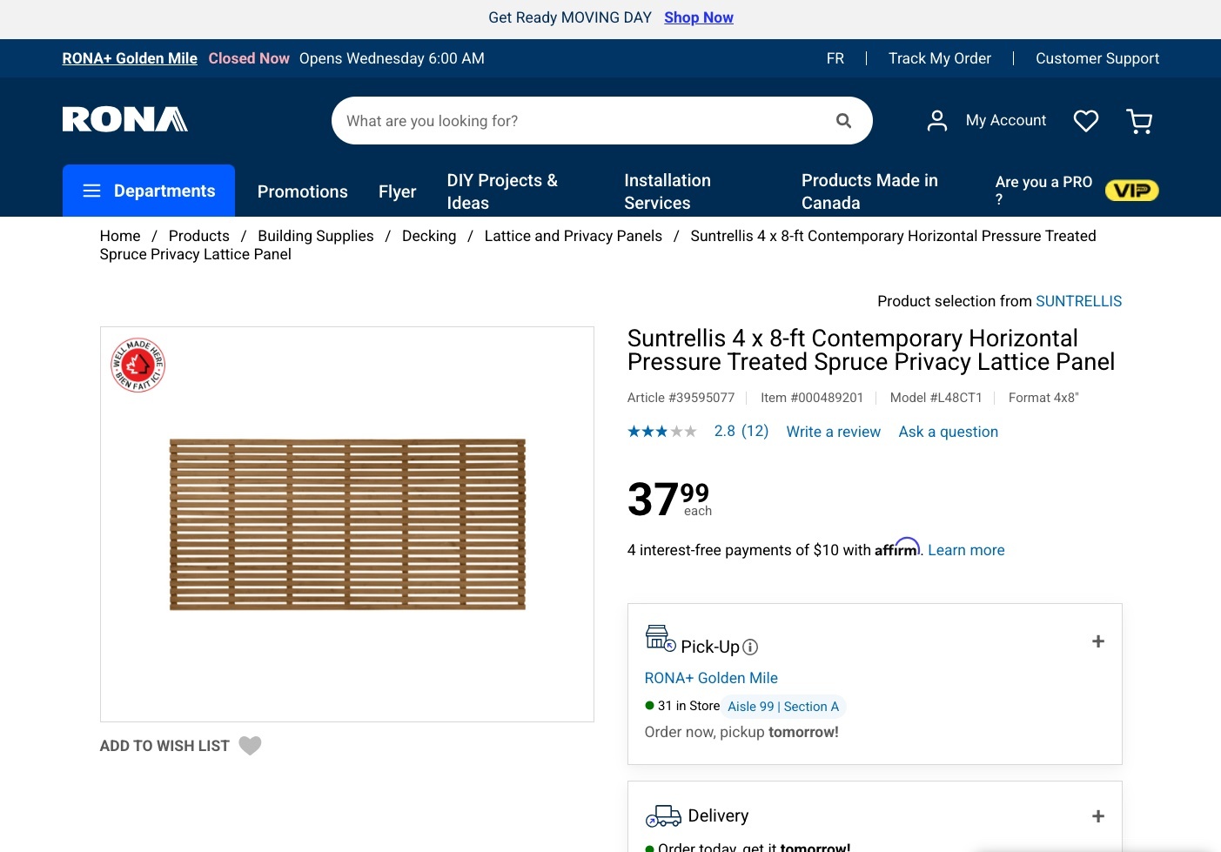Click Are you a PRO link
This screenshot has width=1221, height=852.
1043,190
